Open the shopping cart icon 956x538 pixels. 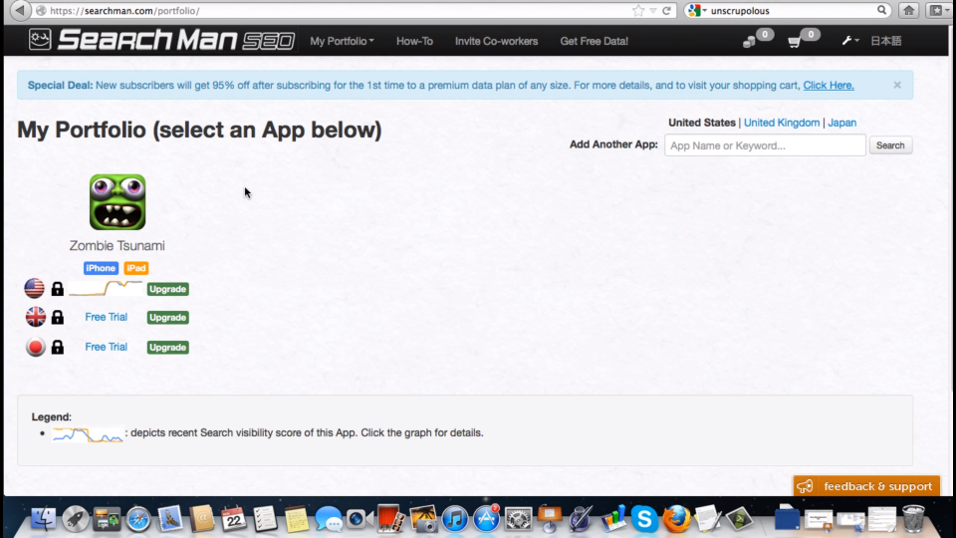click(x=794, y=42)
